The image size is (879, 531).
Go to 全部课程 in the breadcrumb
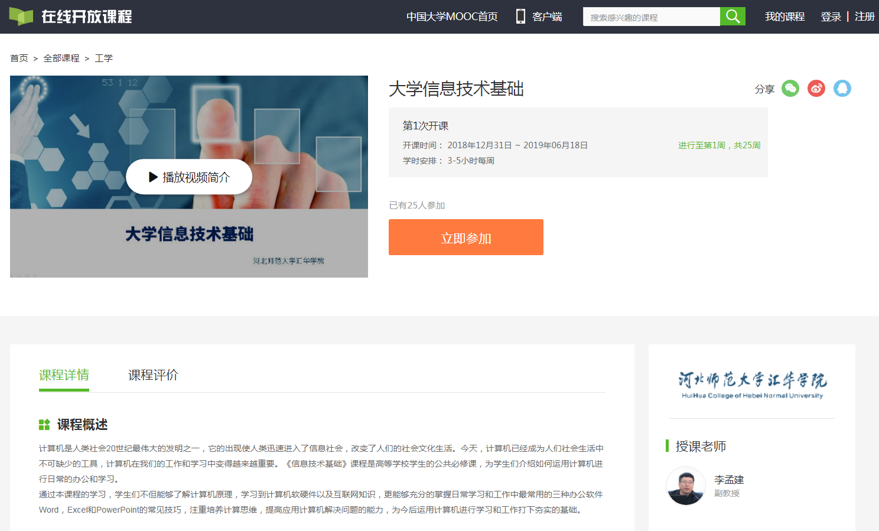pyautogui.click(x=61, y=58)
